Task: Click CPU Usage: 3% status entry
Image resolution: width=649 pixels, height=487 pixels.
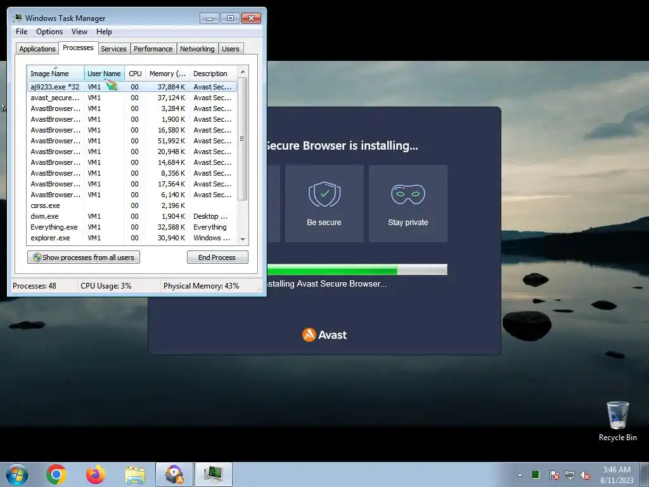Action: click(x=106, y=286)
